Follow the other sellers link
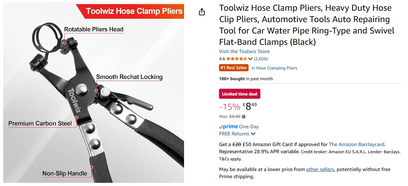Image resolution: width=408 pixels, height=186 pixels. (x=320, y=169)
